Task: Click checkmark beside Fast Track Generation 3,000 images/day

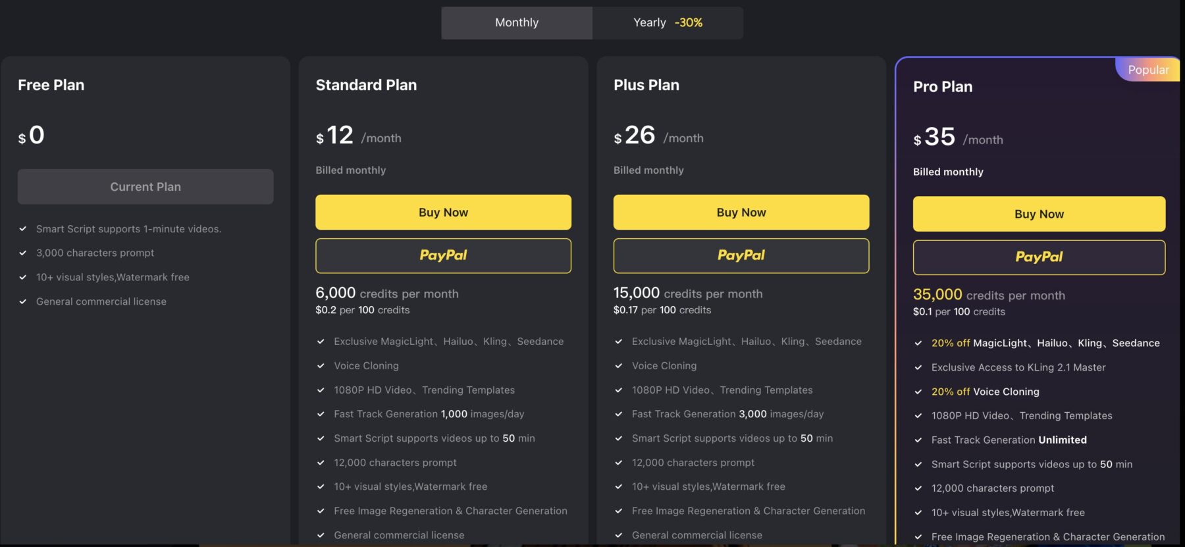Action: coord(619,414)
